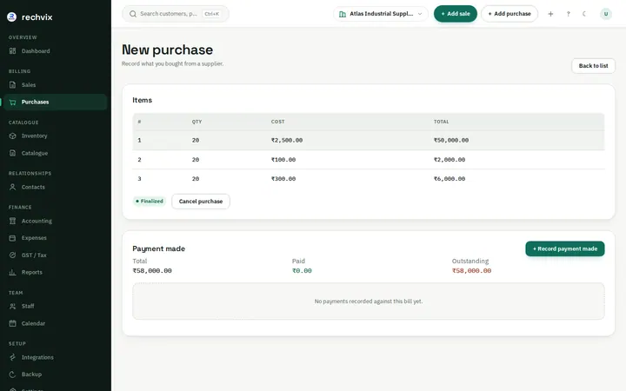Viewport: 626px width, 391px height.
Task: Click the company building icon
Action: (343, 14)
